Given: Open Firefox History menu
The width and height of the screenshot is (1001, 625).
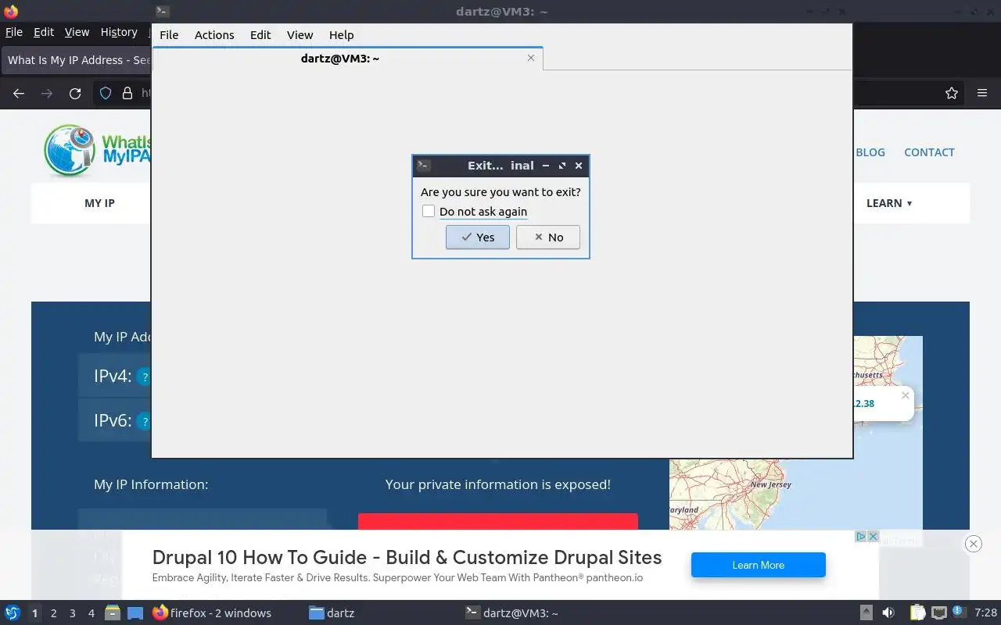Looking at the screenshot, I should click(x=119, y=32).
